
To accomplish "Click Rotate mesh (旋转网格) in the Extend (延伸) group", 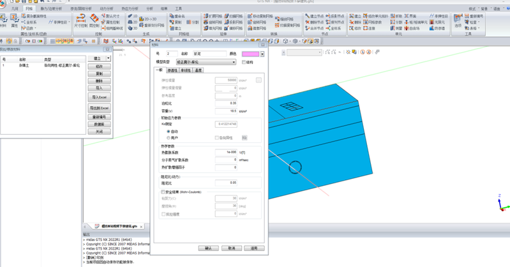I will [x=213, y=22].
